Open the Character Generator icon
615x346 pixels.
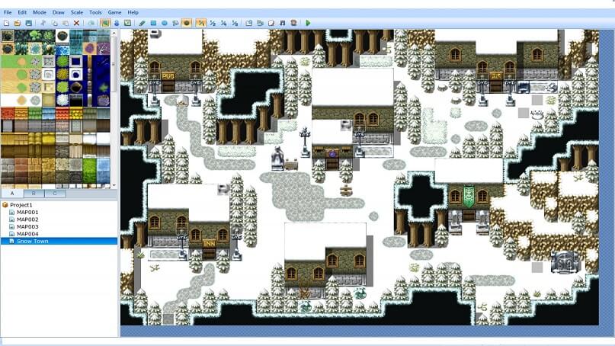[x=293, y=23]
